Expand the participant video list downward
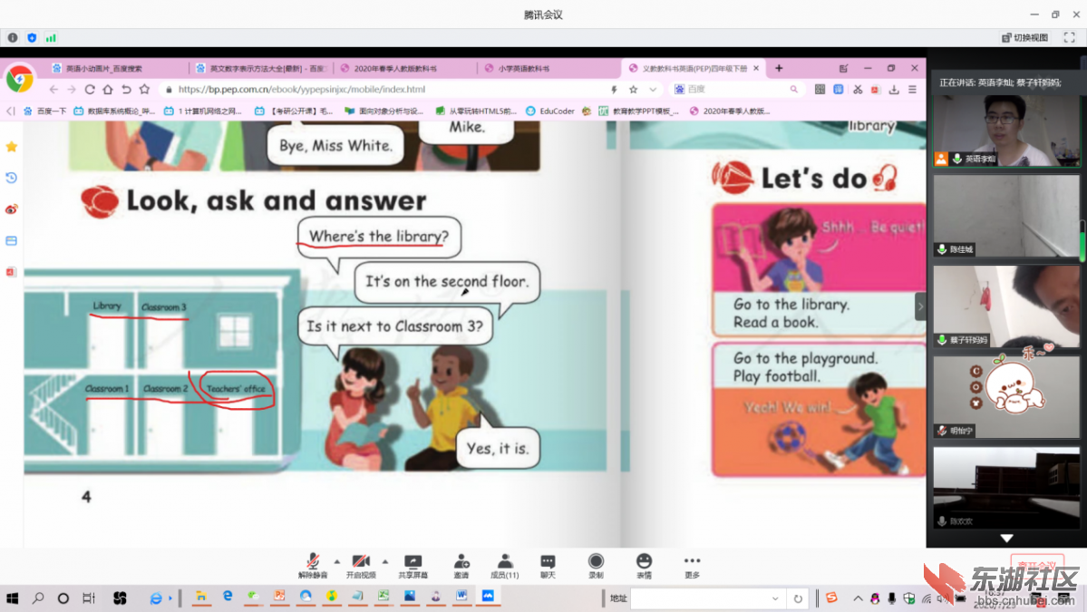1087x612 pixels. [x=1006, y=539]
